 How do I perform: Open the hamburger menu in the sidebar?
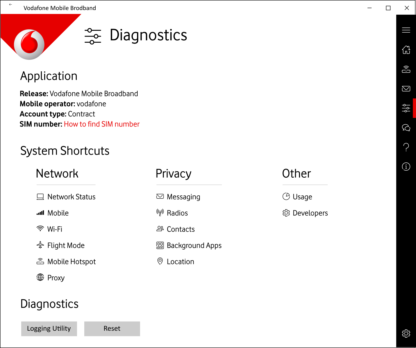[406, 30]
